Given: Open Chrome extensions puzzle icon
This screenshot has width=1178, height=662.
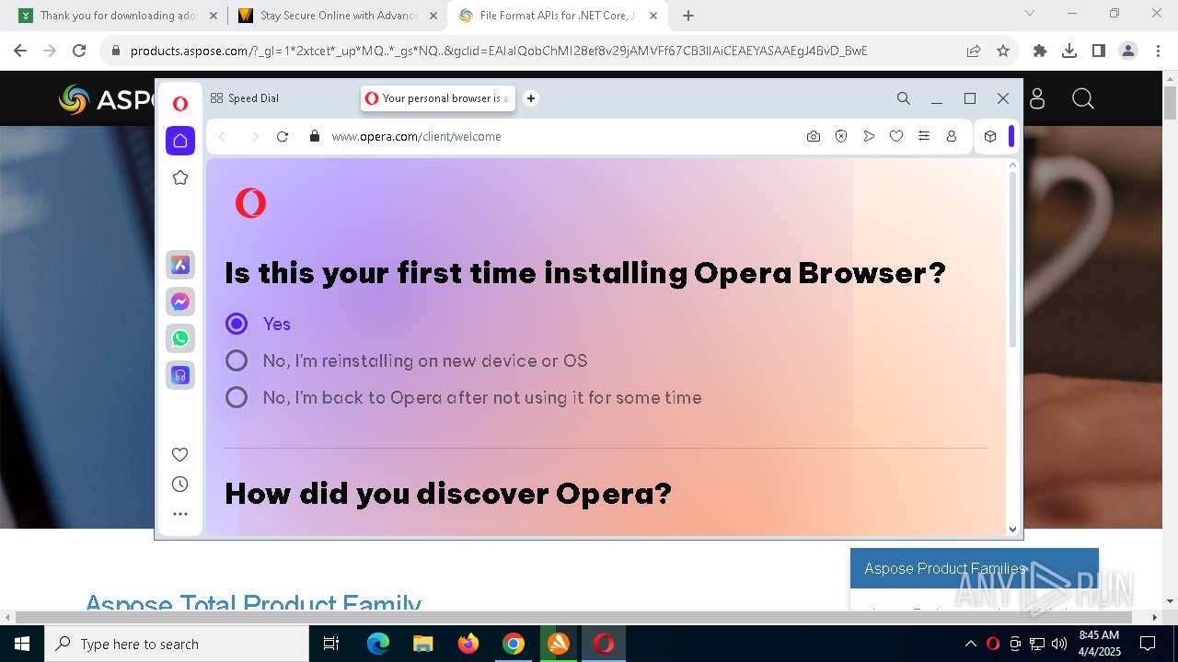Looking at the screenshot, I should [x=1040, y=51].
